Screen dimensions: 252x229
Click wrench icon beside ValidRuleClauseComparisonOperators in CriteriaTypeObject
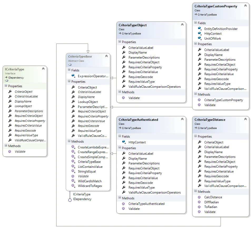(x=123, y=86)
